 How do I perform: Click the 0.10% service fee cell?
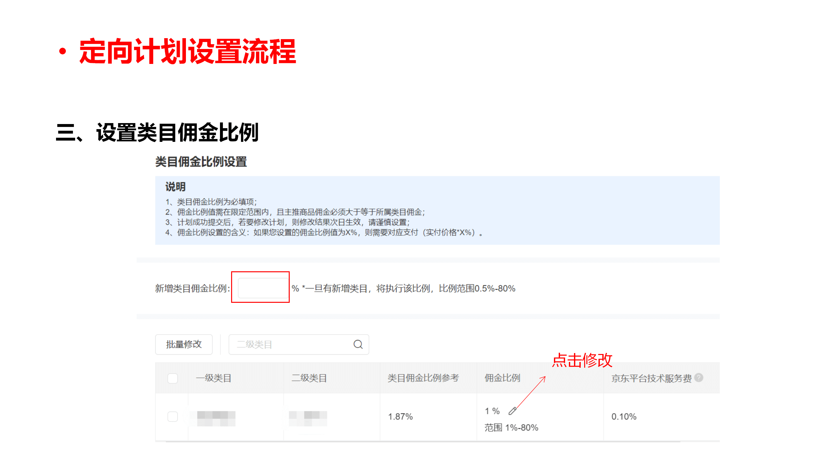[x=624, y=416]
